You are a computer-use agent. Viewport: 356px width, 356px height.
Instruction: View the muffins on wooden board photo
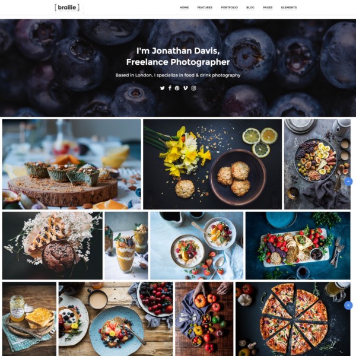click(x=72, y=164)
